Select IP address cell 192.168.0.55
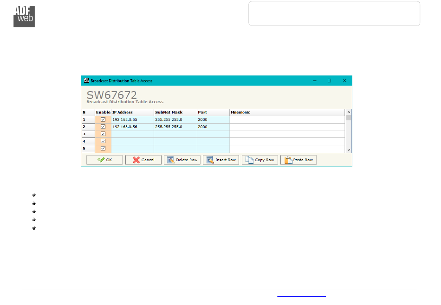 point(132,120)
